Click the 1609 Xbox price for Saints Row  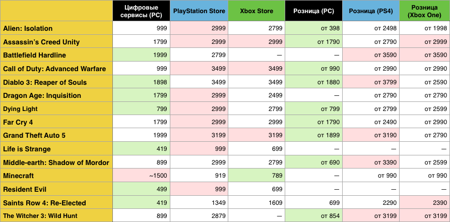(256, 203)
